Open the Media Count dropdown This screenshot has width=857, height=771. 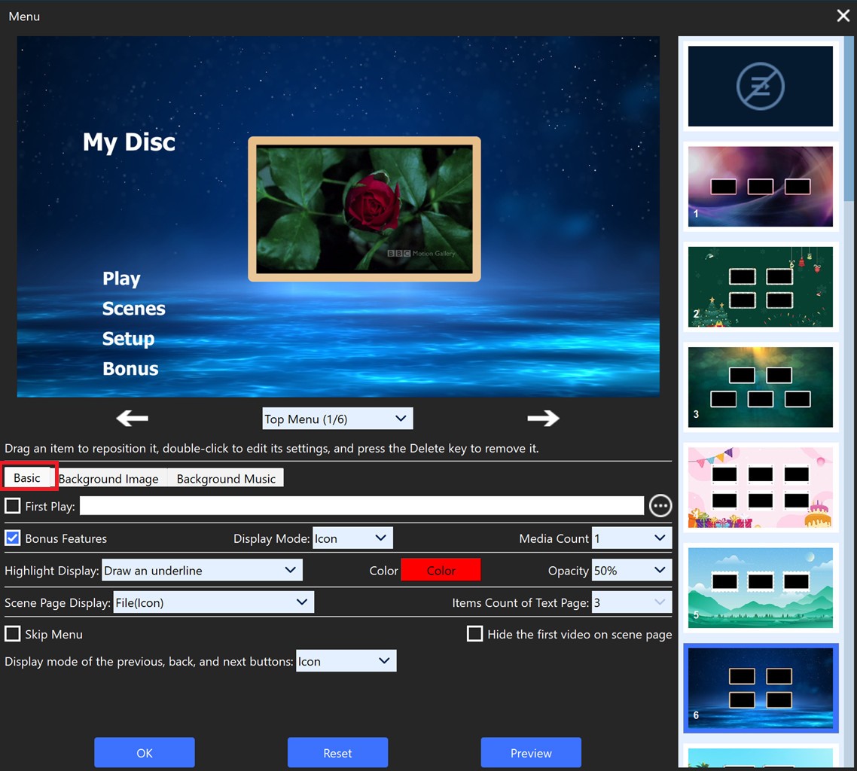[631, 538]
